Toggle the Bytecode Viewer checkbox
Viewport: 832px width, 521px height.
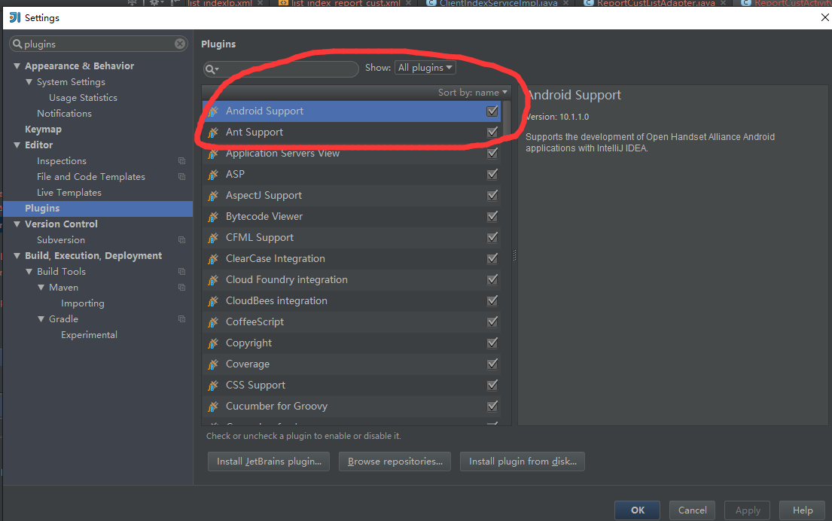[x=492, y=217]
